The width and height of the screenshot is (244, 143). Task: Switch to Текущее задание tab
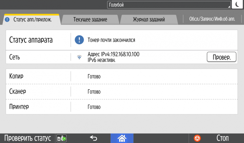[90, 19]
